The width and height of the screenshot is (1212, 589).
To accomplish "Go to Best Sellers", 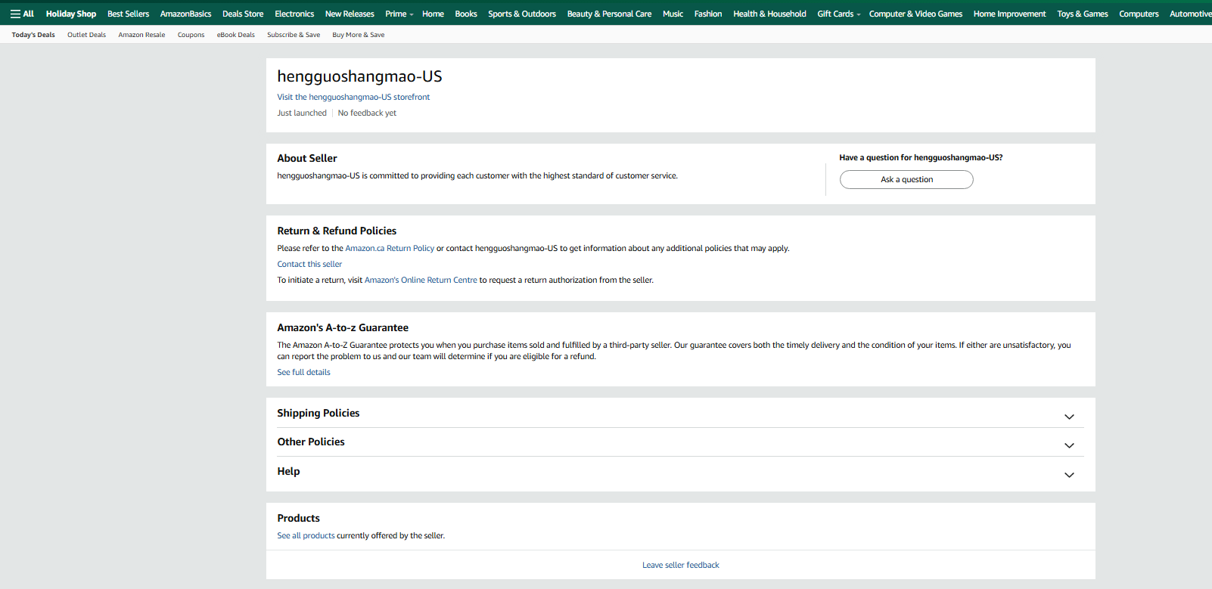I will point(128,14).
